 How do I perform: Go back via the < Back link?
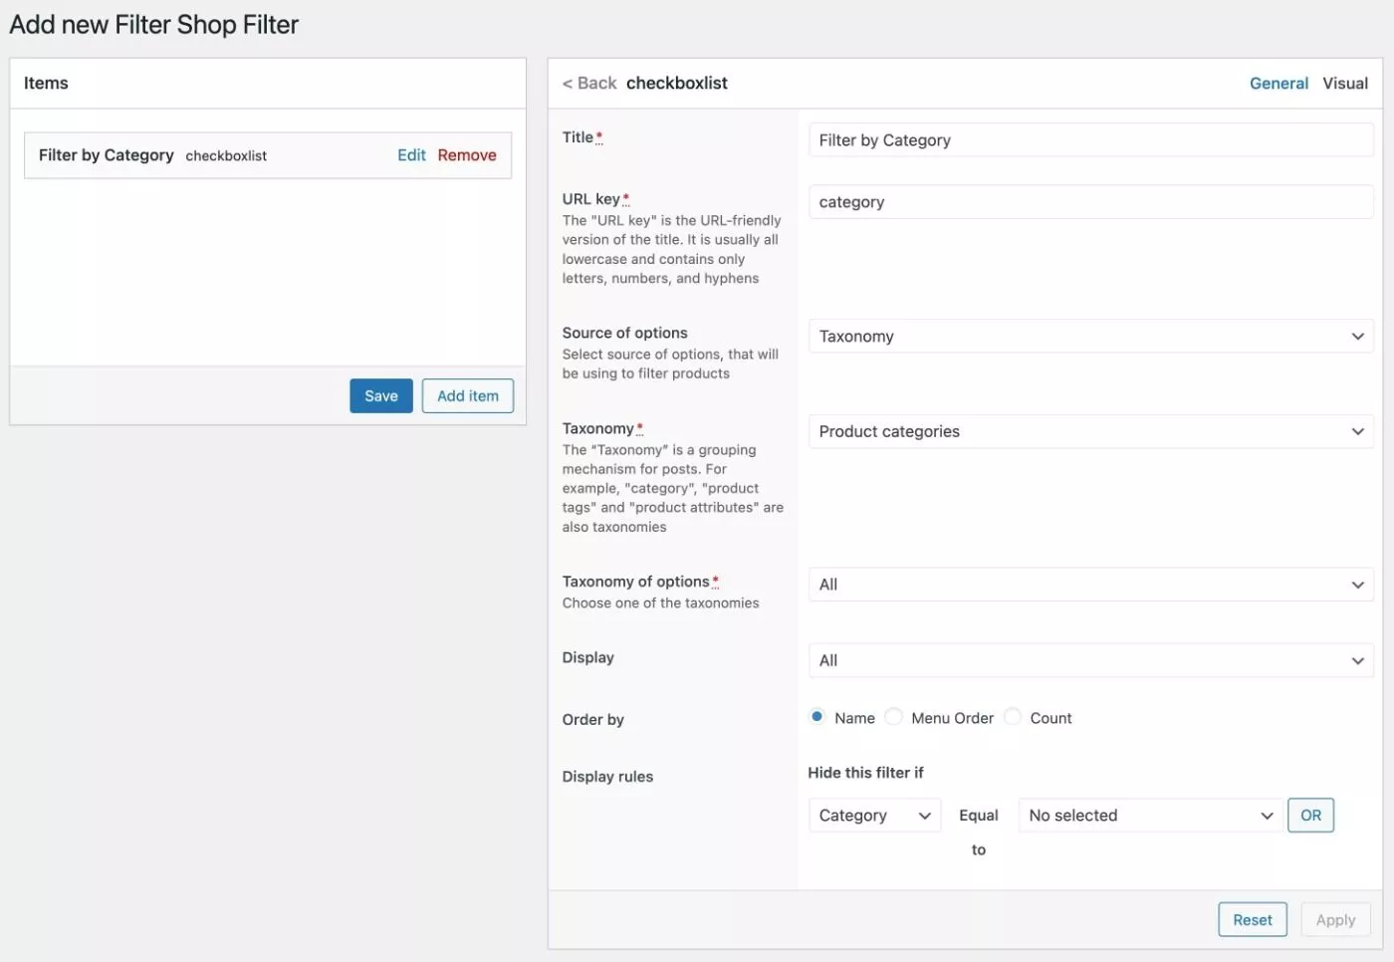tap(589, 84)
